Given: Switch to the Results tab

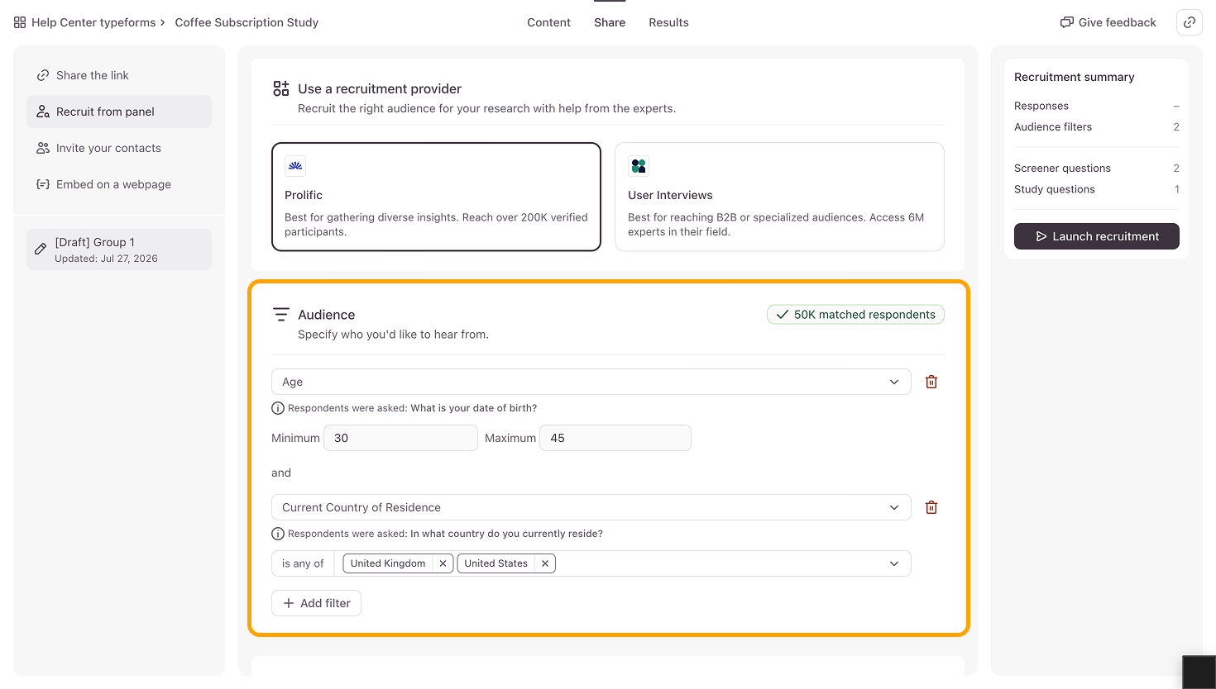Looking at the screenshot, I should 668,22.
